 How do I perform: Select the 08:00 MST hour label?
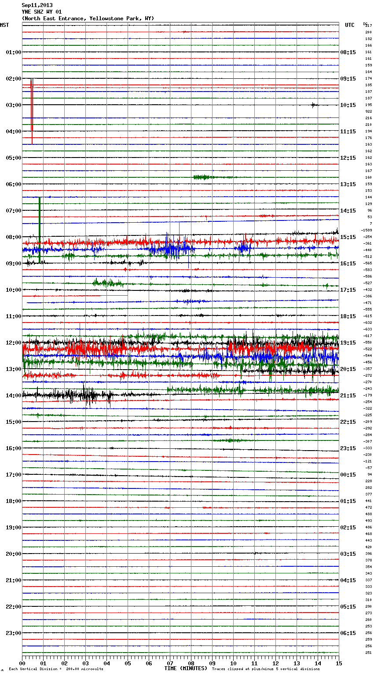click(13, 237)
